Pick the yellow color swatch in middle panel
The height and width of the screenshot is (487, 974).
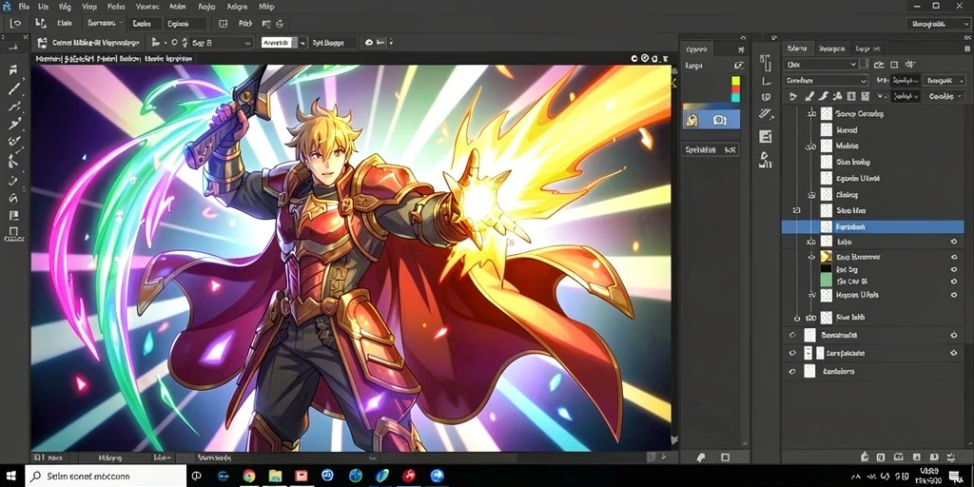tap(735, 81)
